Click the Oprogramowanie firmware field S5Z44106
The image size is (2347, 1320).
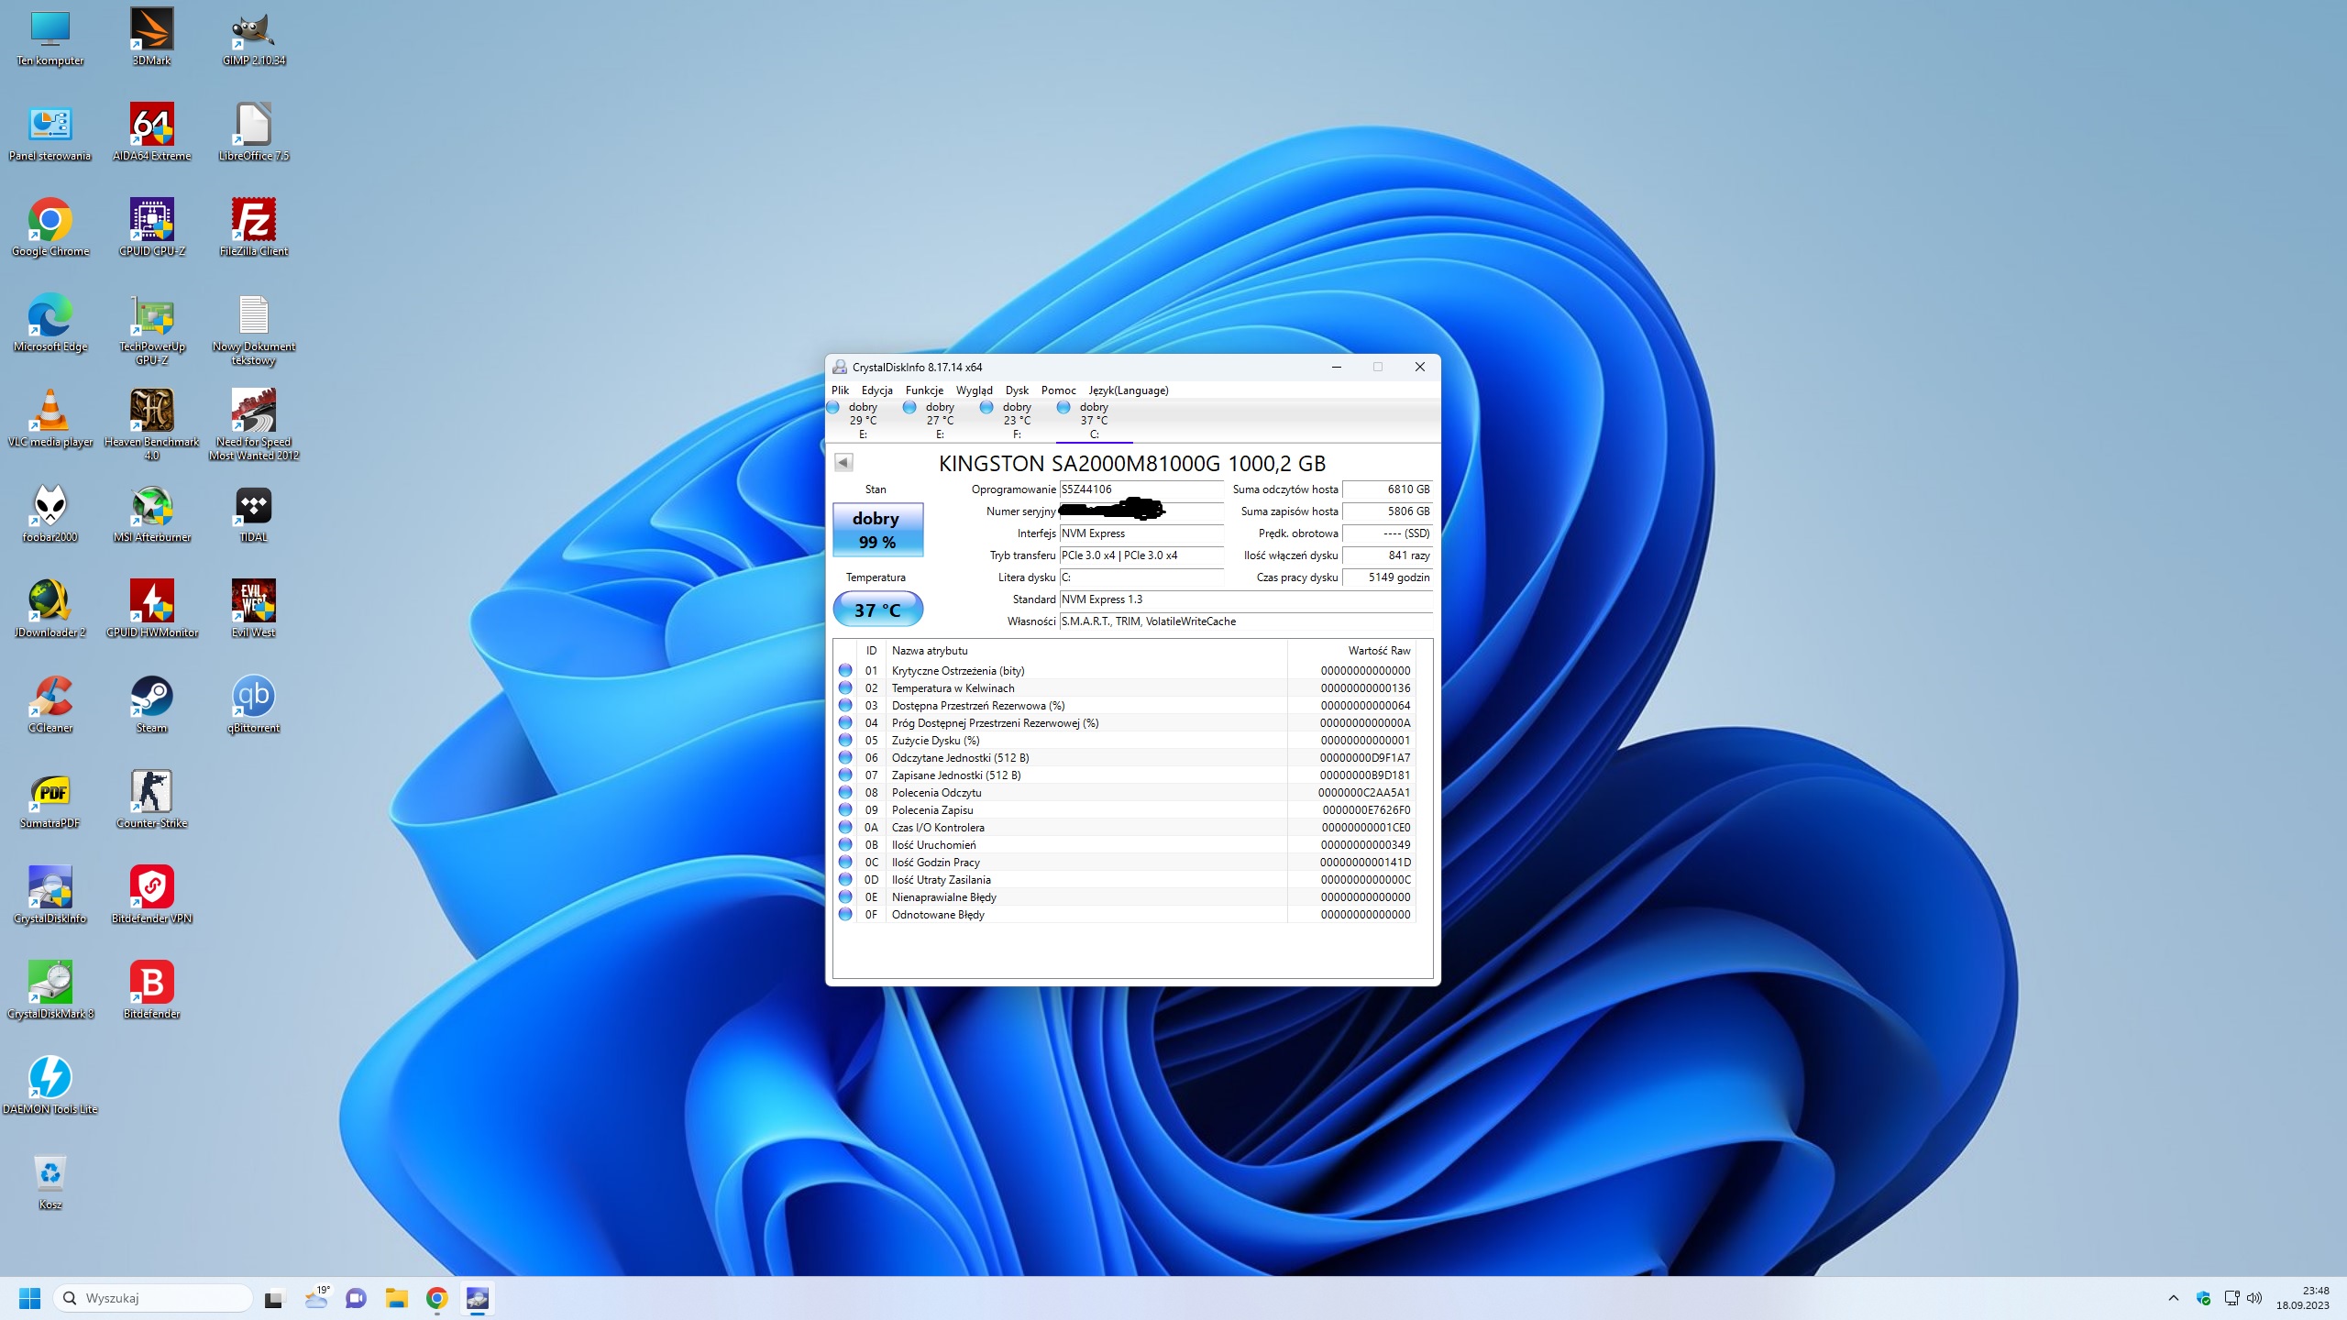pyautogui.click(x=1140, y=489)
